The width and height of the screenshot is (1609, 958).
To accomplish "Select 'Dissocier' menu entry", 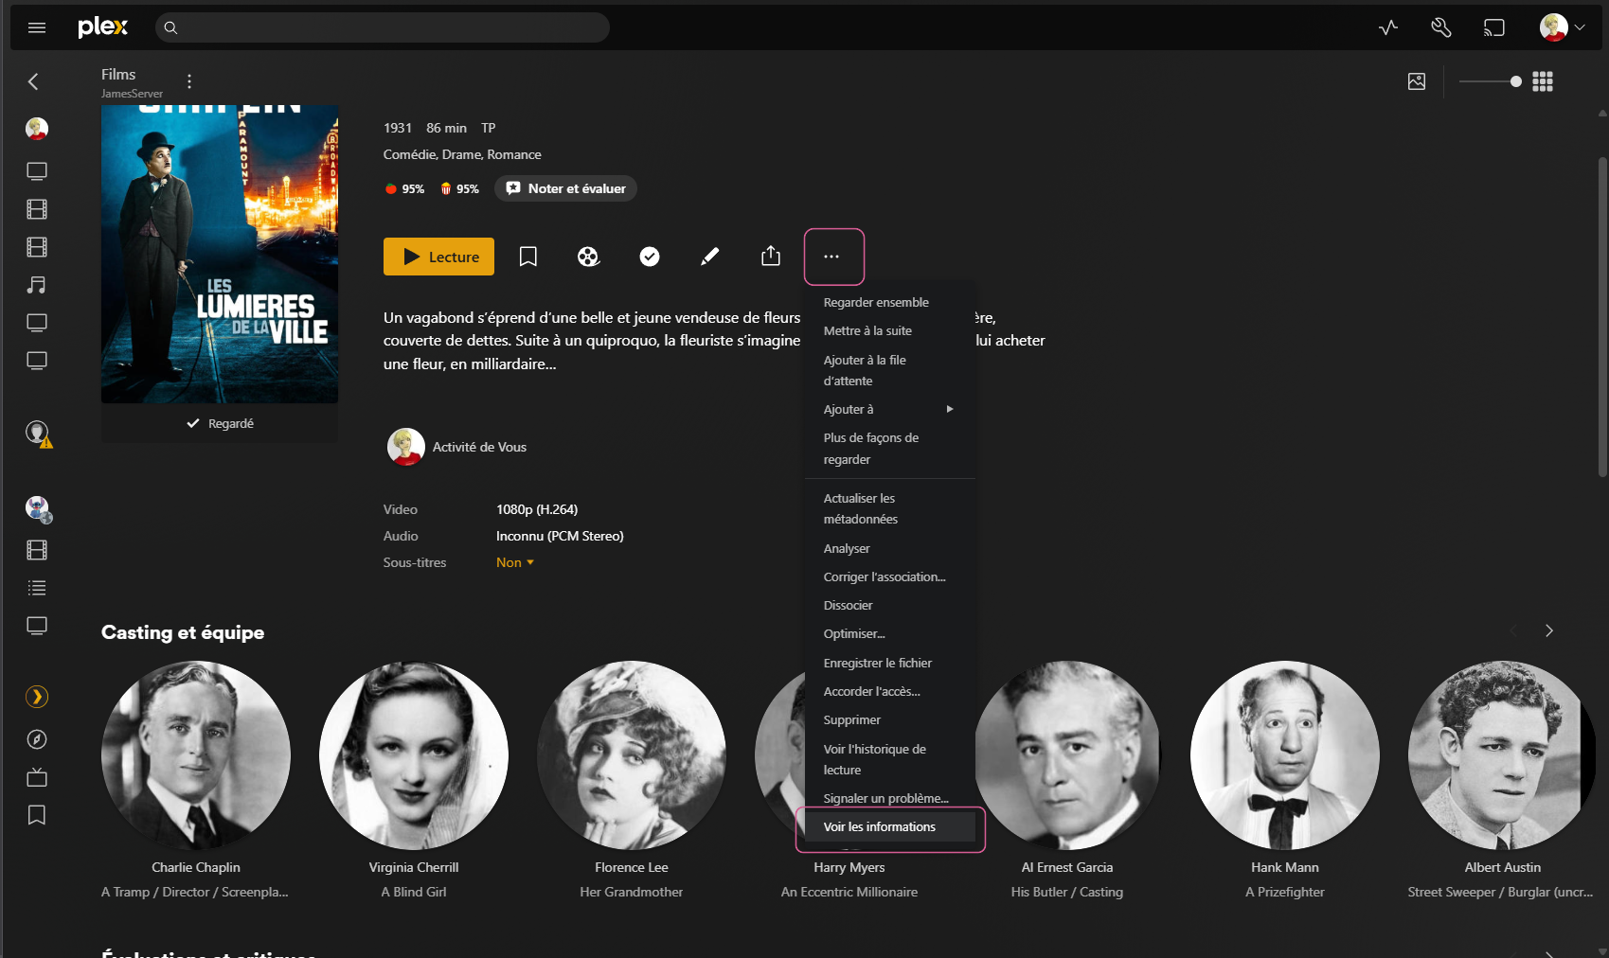I will coord(890,605).
